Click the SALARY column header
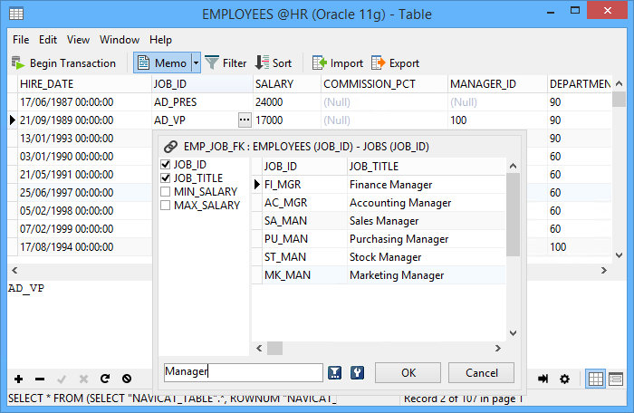 (287, 83)
